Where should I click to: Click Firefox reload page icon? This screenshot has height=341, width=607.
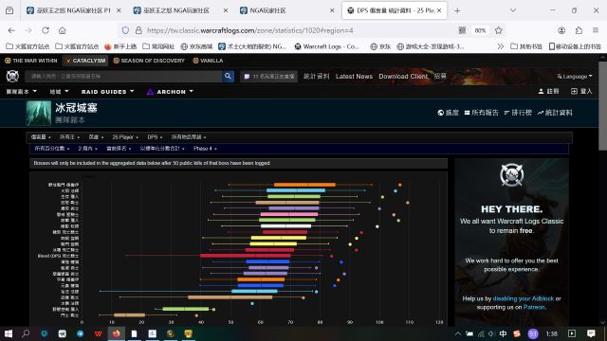pyautogui.click(x=46, y=30)
